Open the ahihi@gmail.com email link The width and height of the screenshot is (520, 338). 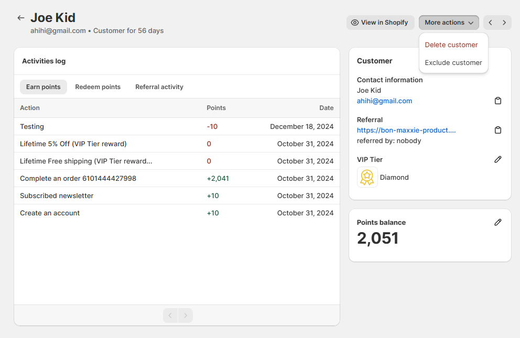pos(385,101)
